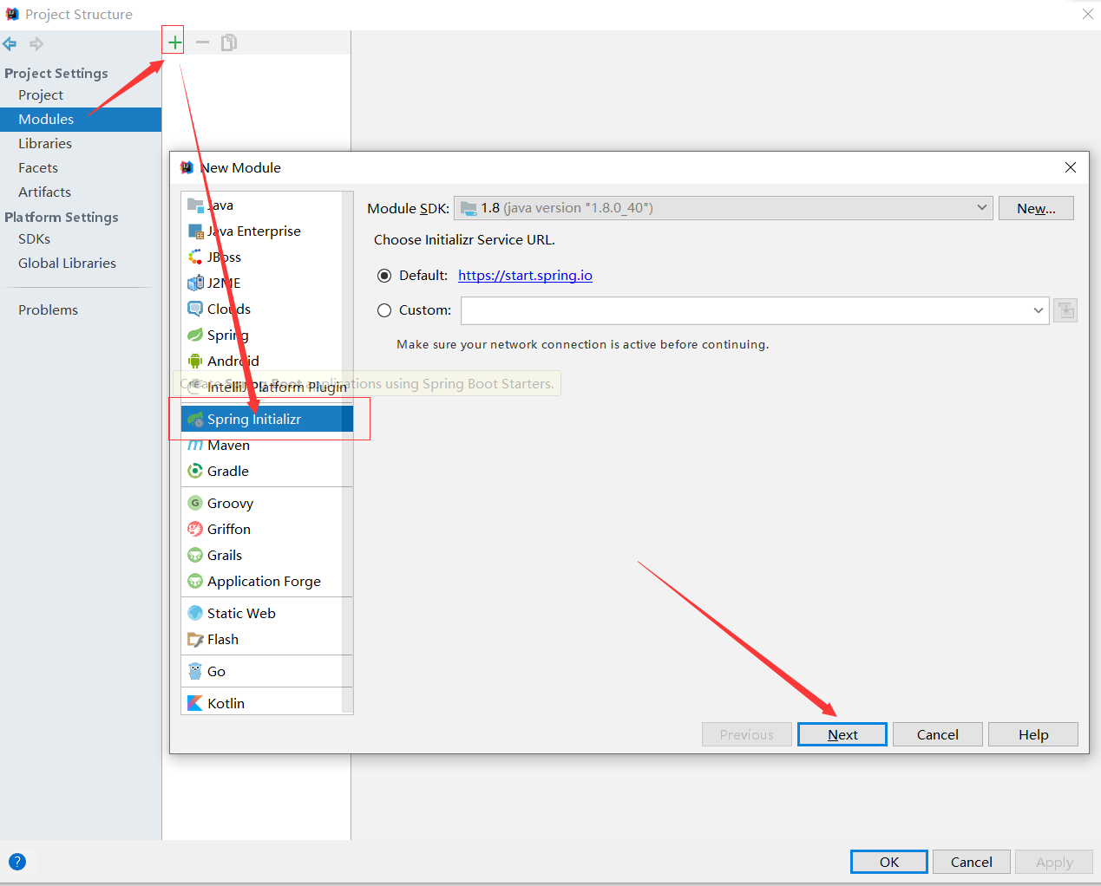Select the Java Enterprise label
1101x886 pixels.
click(254, 231)
